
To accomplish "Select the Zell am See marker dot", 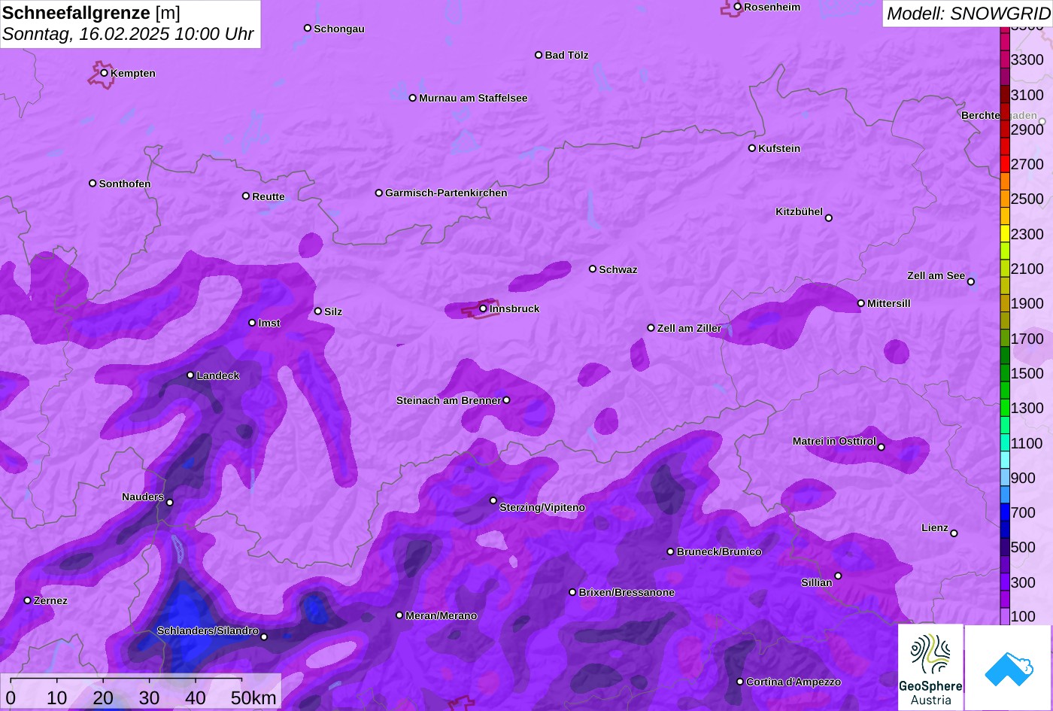I will click(x=970, y=282).
